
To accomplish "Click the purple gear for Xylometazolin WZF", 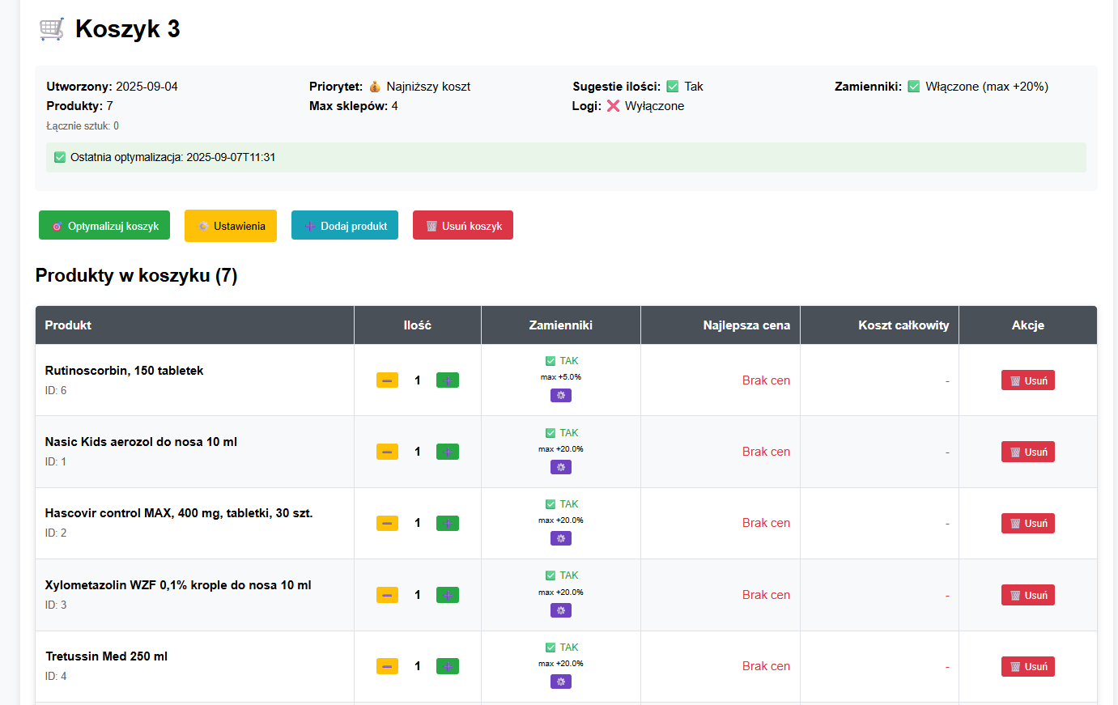I will click(x=561, y=610).
